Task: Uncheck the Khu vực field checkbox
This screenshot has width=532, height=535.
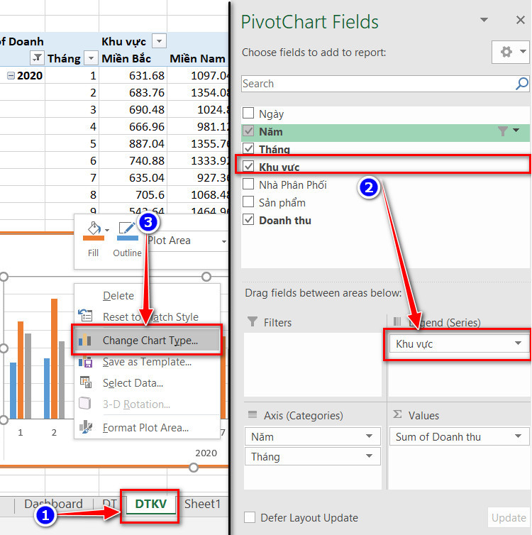Action: pos(248,167)
